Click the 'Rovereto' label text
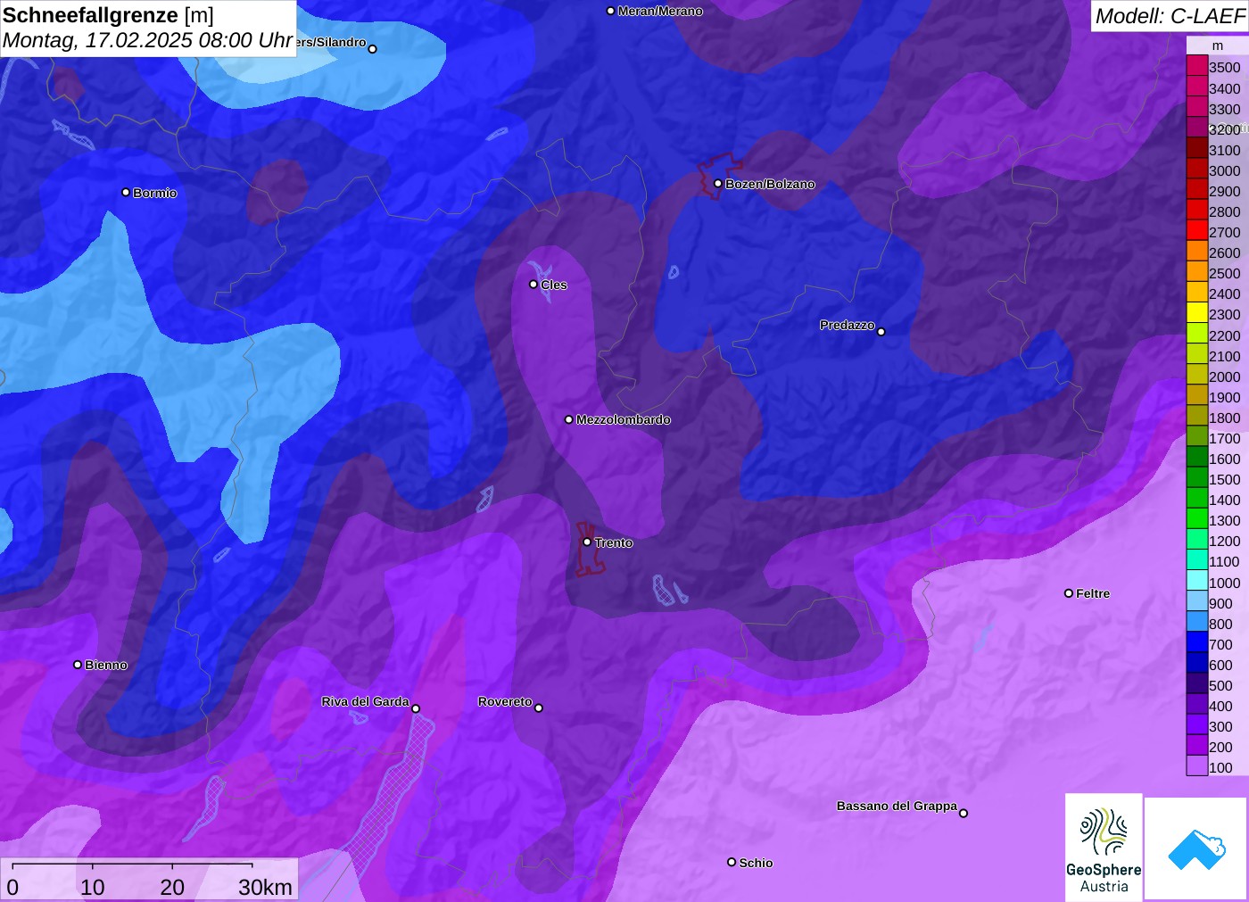 click(x=505, y=701)
